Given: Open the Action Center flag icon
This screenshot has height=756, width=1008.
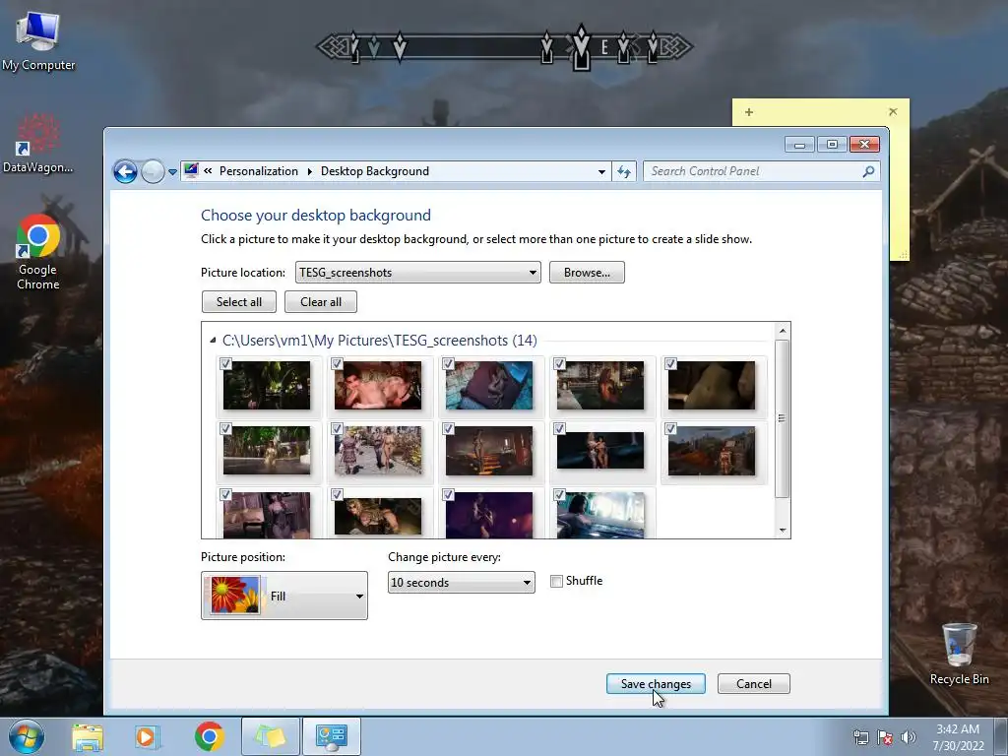Looking at the screenshot, I should pyautogui.click(x=885, y=737).
